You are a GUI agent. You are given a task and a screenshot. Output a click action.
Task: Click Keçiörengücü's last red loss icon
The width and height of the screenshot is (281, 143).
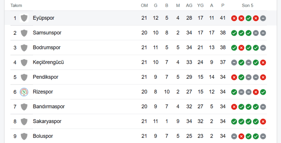(x=263, y=62)
